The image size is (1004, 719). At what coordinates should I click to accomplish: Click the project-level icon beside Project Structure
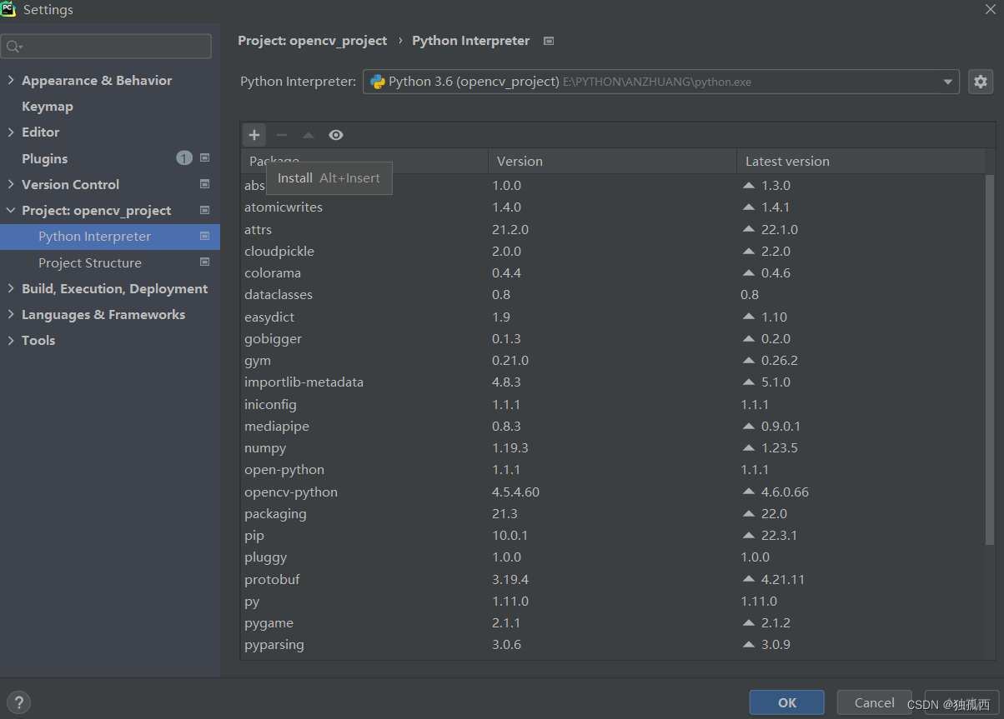pos(205,262)
